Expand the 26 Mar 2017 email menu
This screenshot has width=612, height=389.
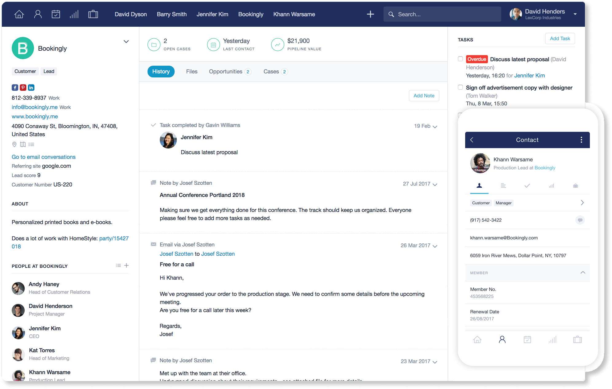[x=435, y=246]
